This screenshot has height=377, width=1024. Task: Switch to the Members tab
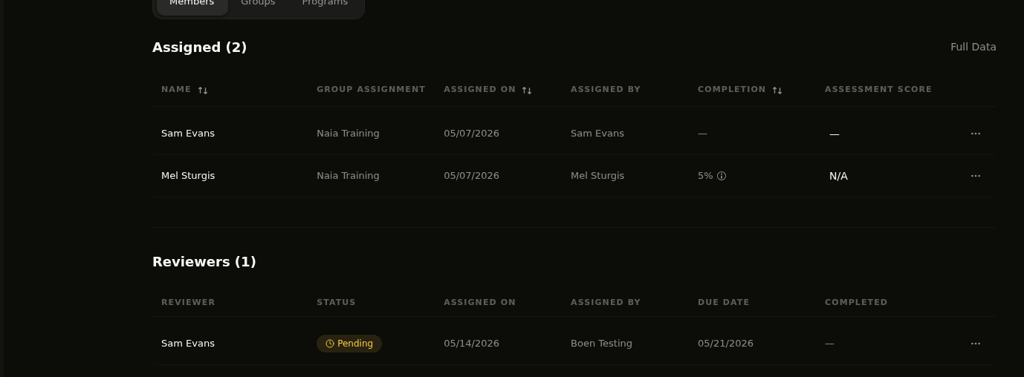click(192, 3)
